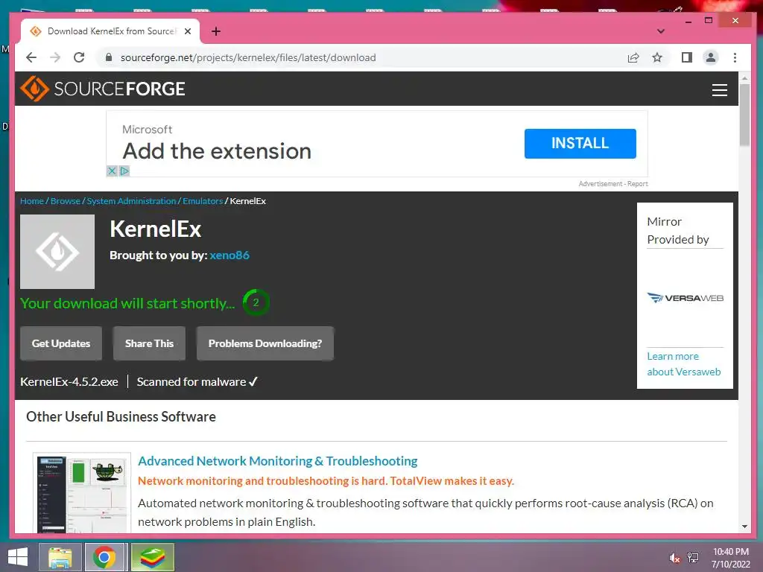The width and height of the screenshot is (763, 572).
Task: Go to Home breadcrumb
Action: coord(31,201)
